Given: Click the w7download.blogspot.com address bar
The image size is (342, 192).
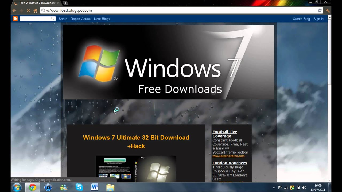Looking at the screenshot, I should (181, 10).
